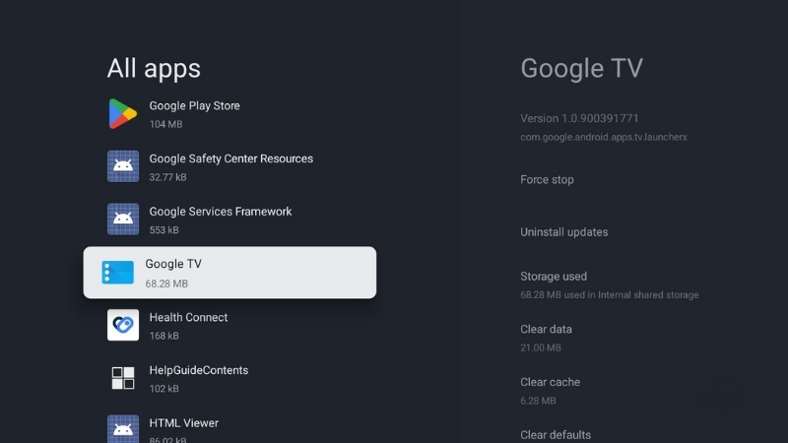
Task: Open the Storage used details
Action: 554,277
